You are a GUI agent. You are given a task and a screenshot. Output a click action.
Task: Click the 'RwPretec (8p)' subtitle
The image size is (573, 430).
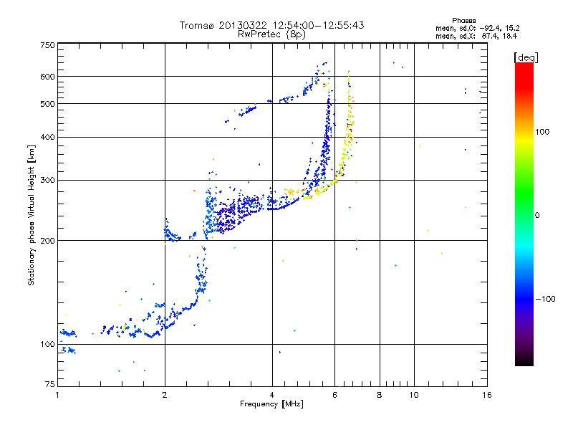coord(271,34)
